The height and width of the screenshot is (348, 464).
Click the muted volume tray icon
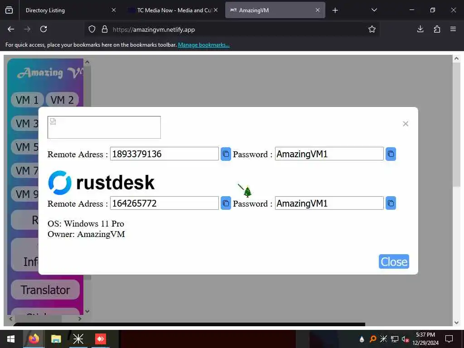pyautogui.click(x=405, y=339)
